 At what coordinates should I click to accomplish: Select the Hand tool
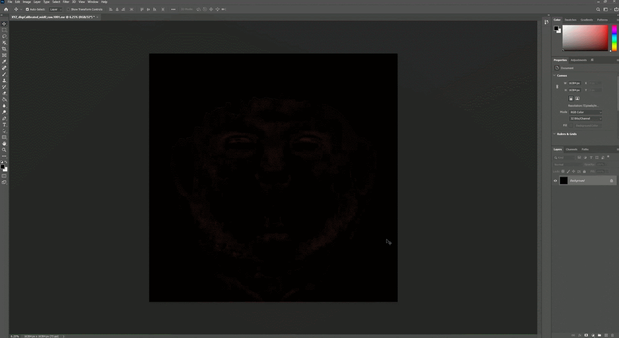[x=4, y=143]
